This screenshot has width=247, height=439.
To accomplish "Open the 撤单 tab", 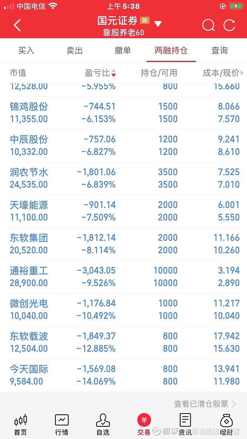I will [123, 50].
